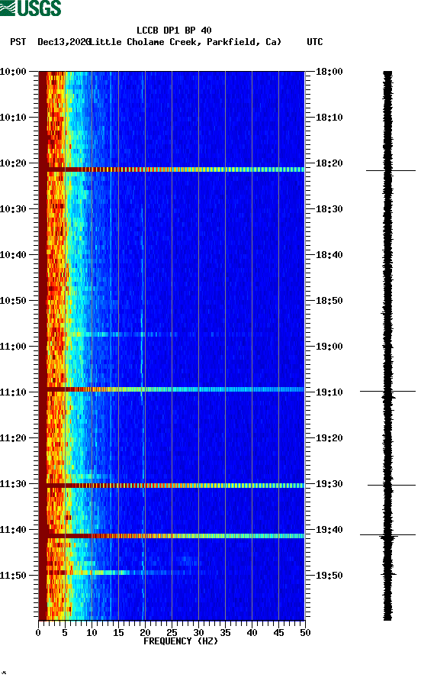421x681 pixels.
Task: Click the '10:10' PST time label
Action: point(13,118)
